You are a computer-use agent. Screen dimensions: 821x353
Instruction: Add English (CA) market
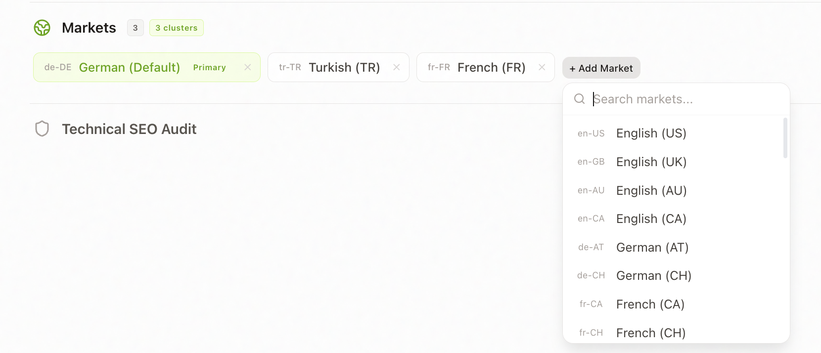[673, 219]
